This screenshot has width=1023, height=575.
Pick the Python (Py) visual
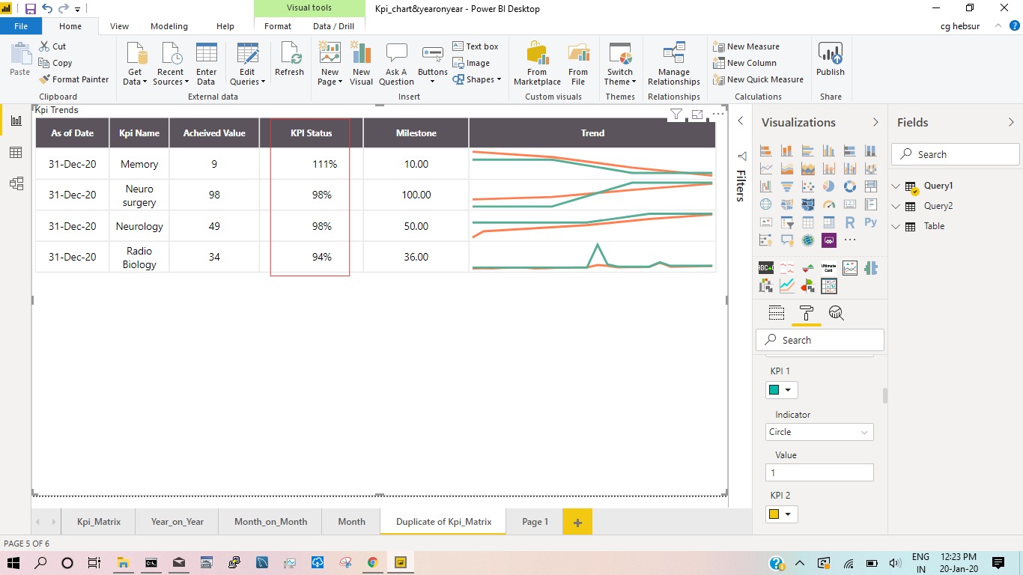871,222
